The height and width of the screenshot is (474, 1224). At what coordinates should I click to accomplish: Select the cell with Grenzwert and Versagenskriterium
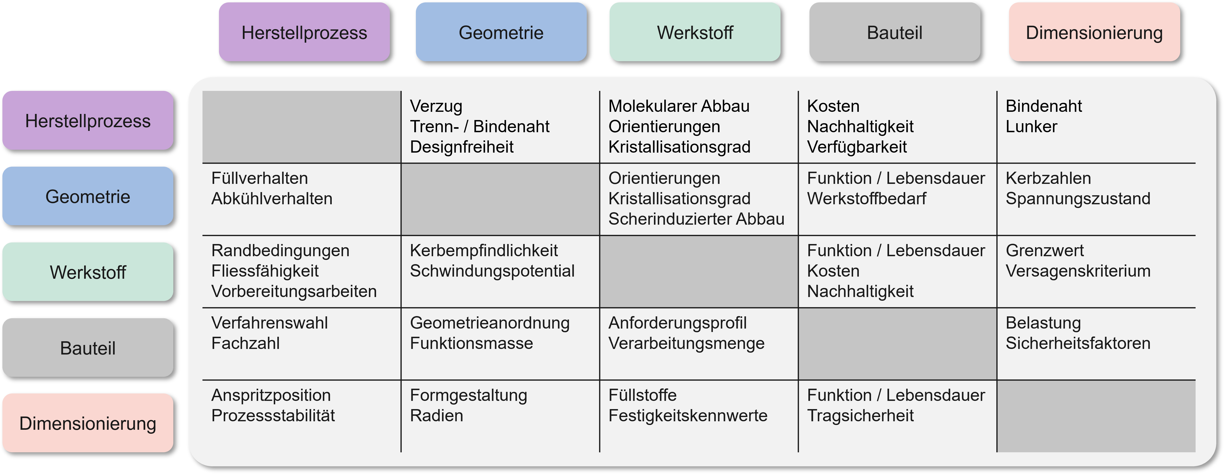pos(1096,271)
